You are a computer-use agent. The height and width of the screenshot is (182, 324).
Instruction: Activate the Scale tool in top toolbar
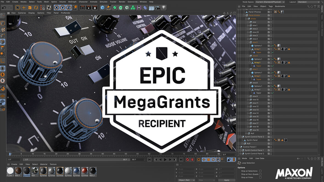point(30,8)
